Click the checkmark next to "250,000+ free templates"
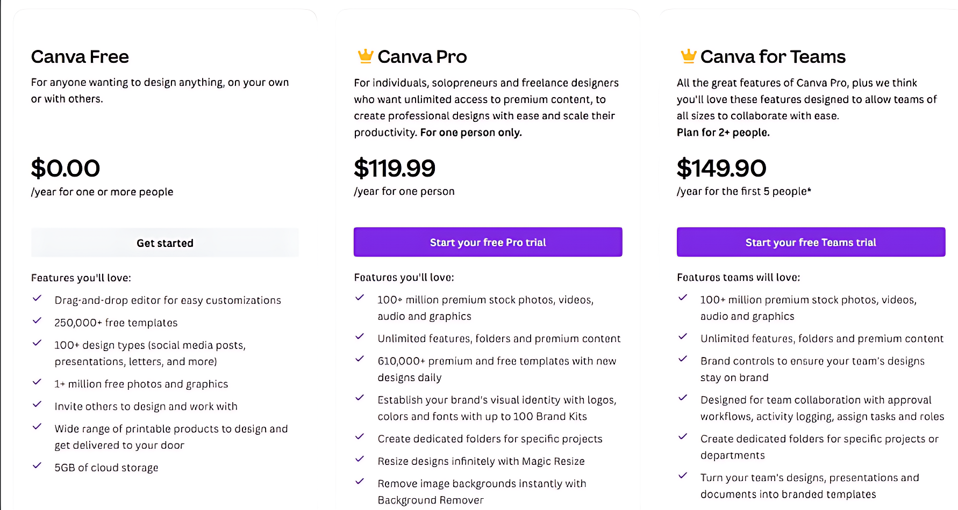958x510 pixels. (x=37, y=320)
